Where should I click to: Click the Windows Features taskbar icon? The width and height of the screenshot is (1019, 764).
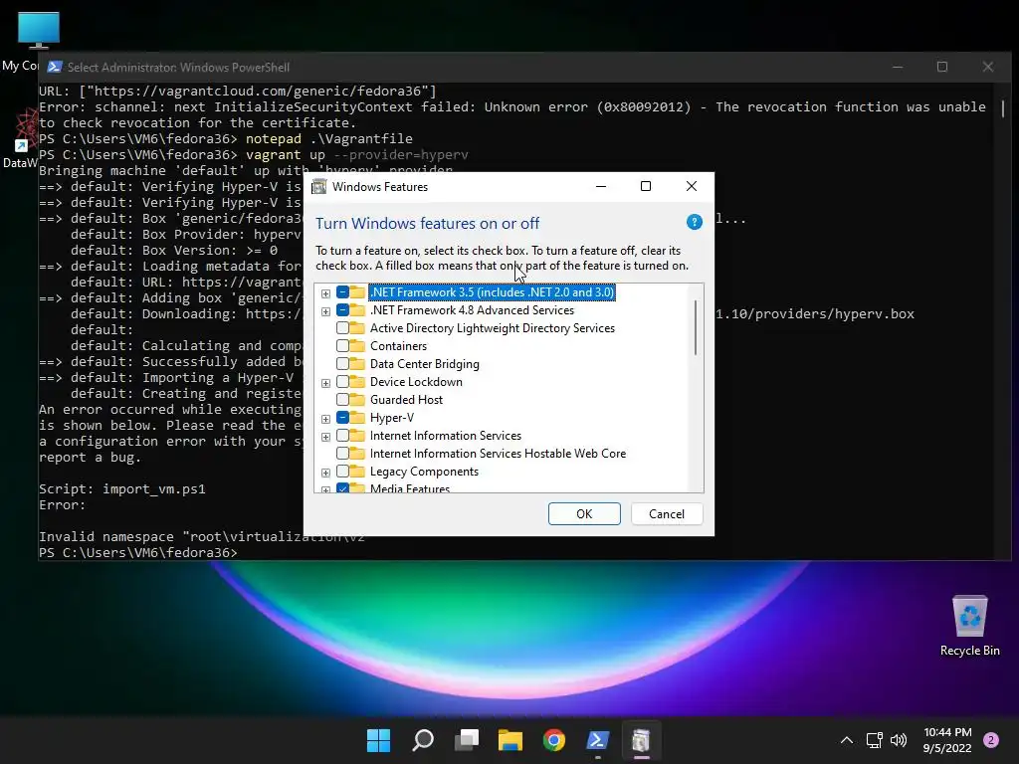click(x=642, y=740)
